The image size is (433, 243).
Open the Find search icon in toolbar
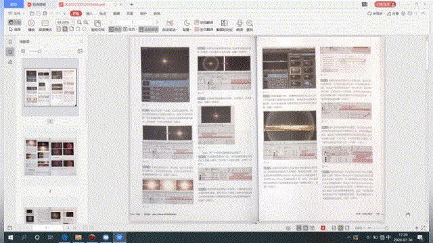[250, 23]
